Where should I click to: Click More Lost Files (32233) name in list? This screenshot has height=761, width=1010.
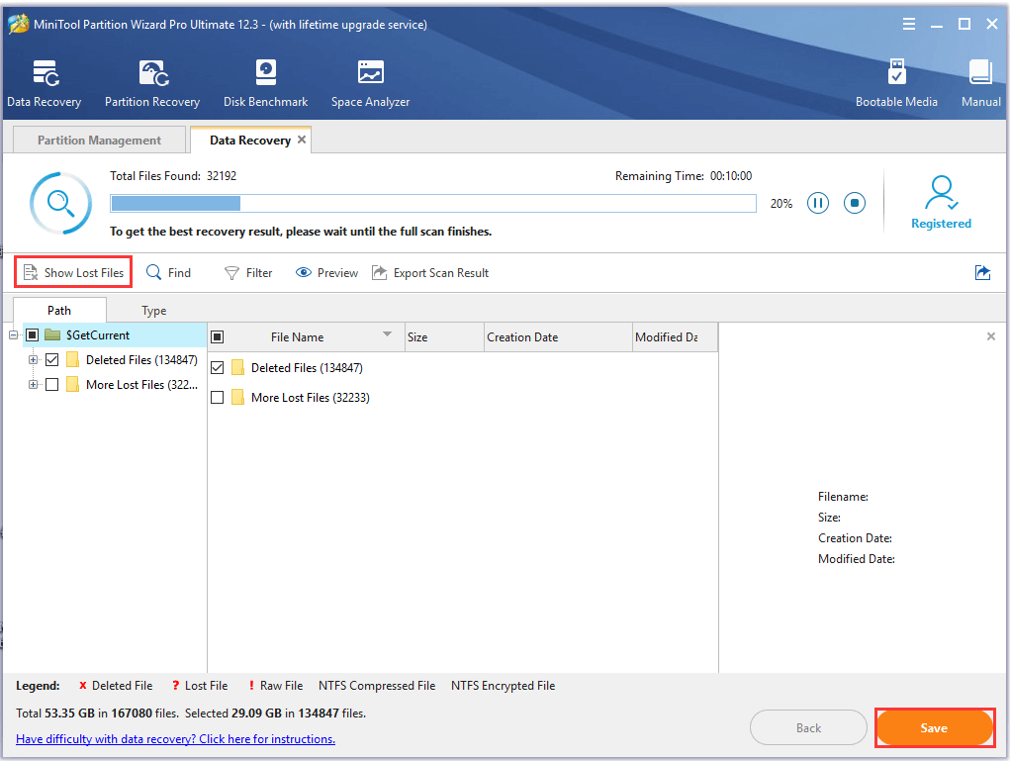311,397
